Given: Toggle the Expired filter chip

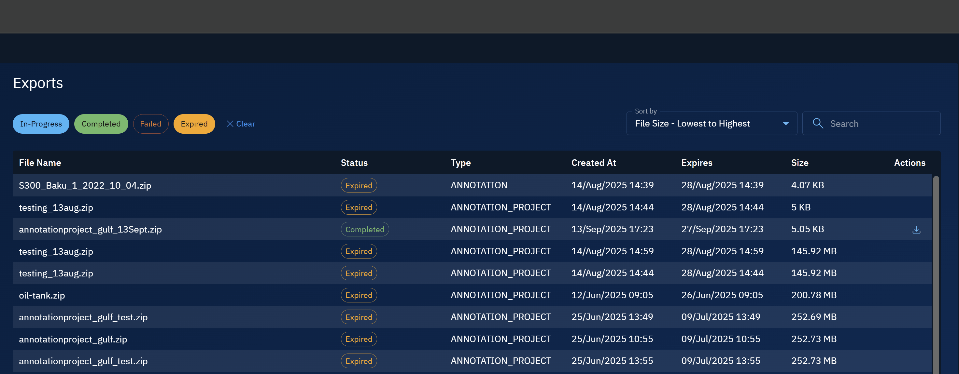Looking at the screenshot, I should click(x=194, y=124).
